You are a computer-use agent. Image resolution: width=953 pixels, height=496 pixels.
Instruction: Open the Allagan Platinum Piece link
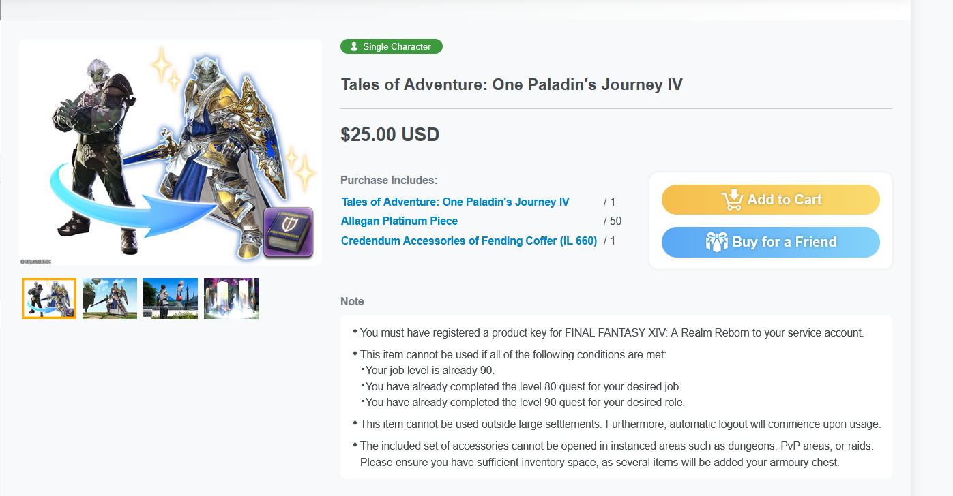click(399, 221)
